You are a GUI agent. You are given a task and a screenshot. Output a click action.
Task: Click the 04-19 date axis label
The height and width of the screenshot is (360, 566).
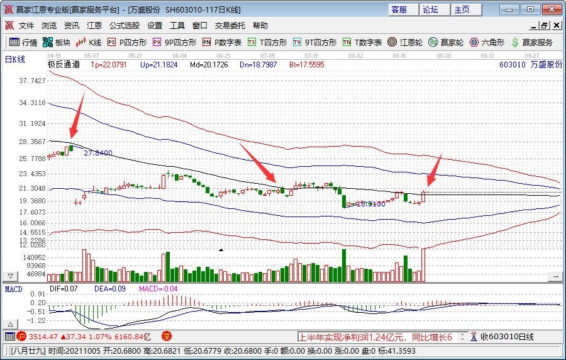(x=54, y=55)
